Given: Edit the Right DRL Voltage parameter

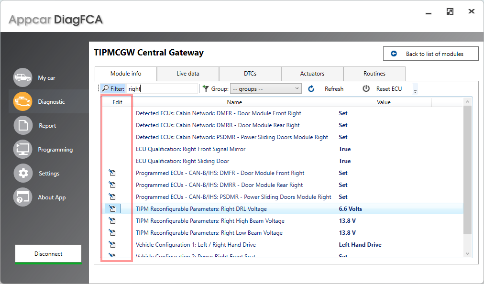Looking at the screenshot, I should 112,208.
